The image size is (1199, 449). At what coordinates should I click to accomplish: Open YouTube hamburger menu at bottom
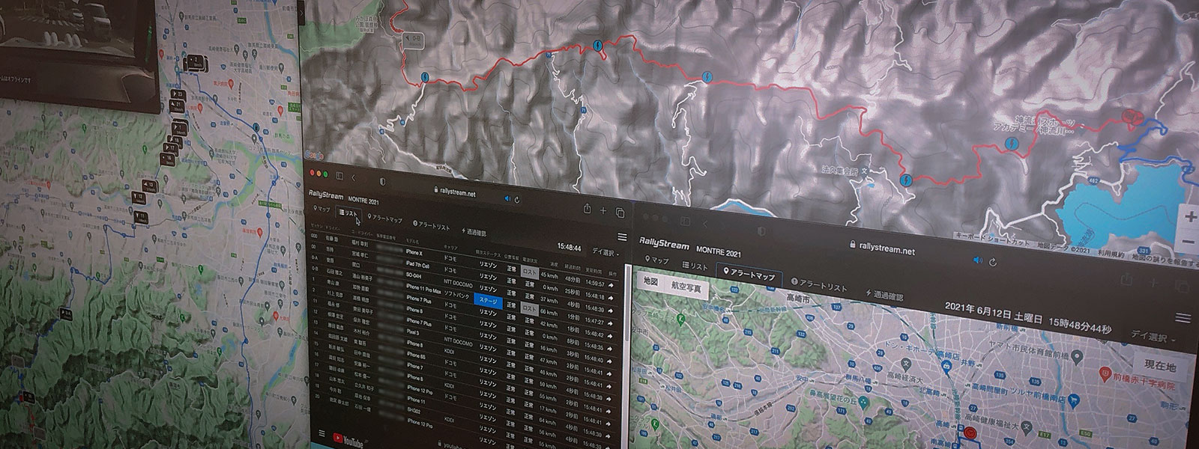[x=321, y=433]
